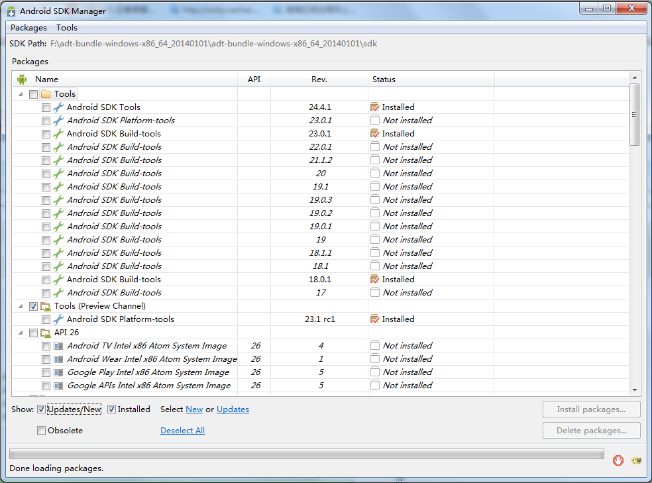This screenshot has height=483, width=652.
Task: Click green wrench icon of Build-tools 17
Action: 58,293
